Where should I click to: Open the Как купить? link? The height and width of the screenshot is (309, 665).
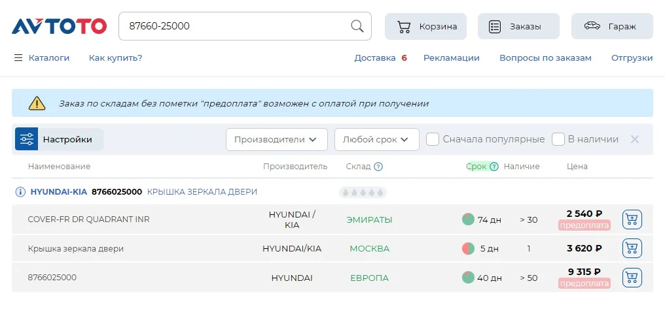(115, 58)
